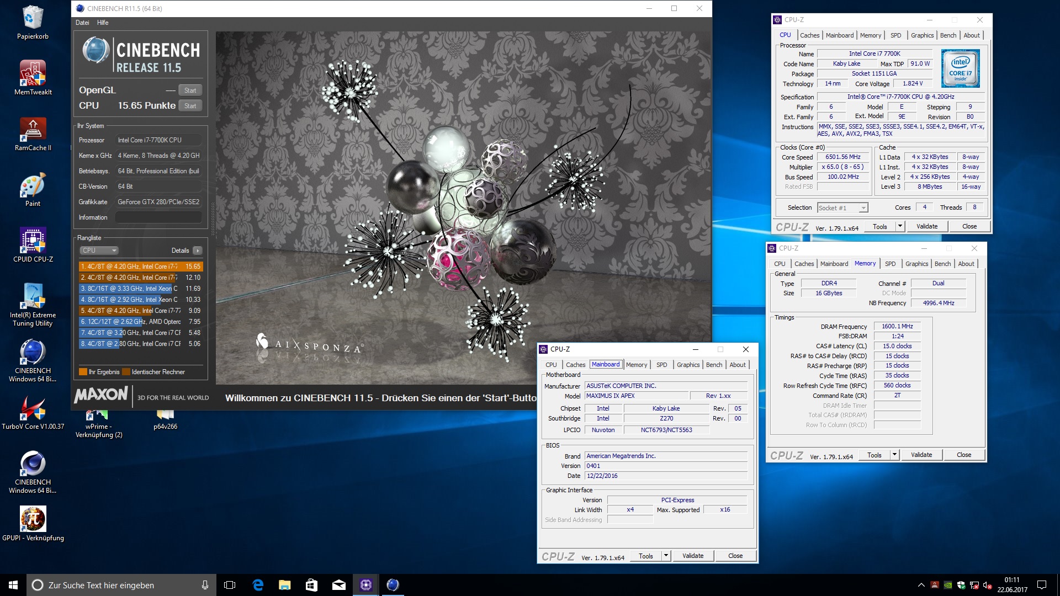
Task: Click the Information input field in Cinebench
Action: tap(158, 217)
